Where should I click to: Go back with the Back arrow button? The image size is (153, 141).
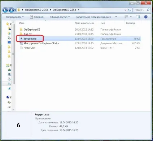(x=5, y=10)
